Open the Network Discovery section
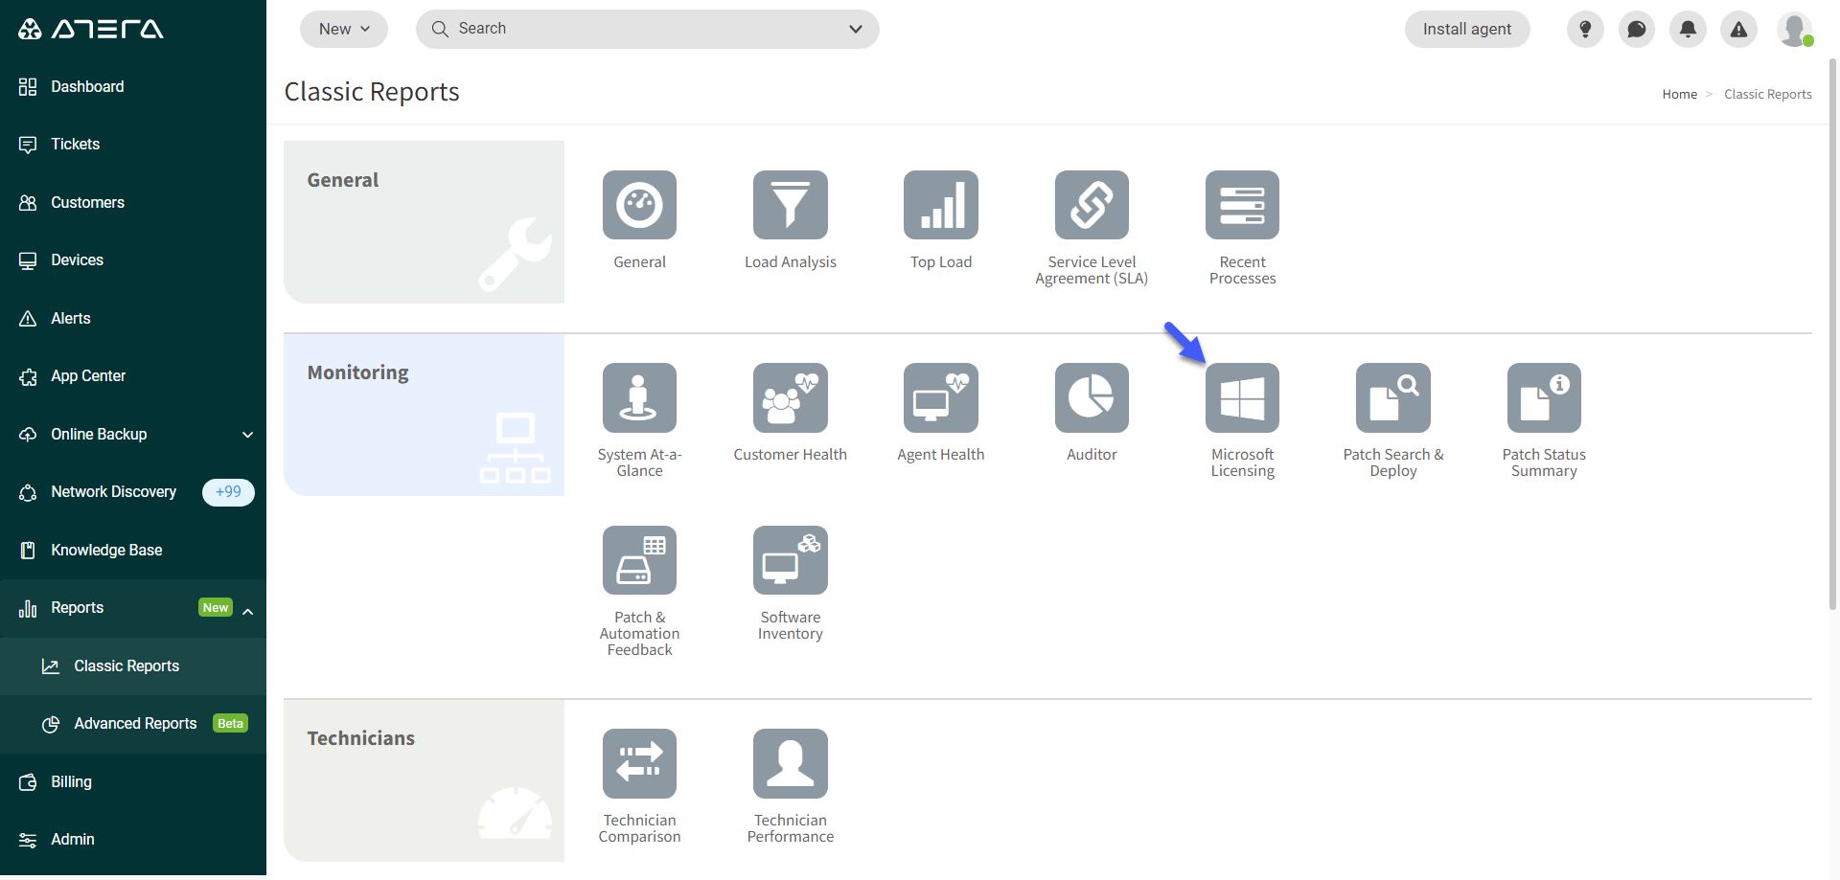The height and width of the screenshot is (880, 1840). point(115,491)
